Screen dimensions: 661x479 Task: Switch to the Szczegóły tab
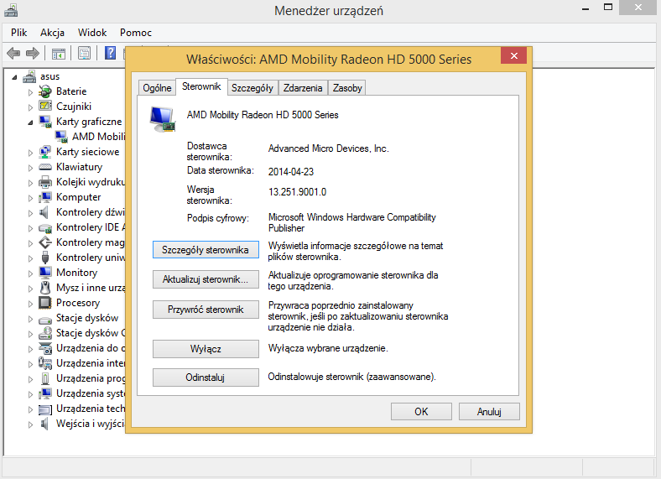pyautogui.click(x=252, y=87)
